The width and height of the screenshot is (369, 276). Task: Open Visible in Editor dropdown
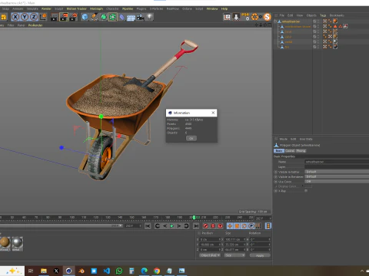tap(337, 172)
